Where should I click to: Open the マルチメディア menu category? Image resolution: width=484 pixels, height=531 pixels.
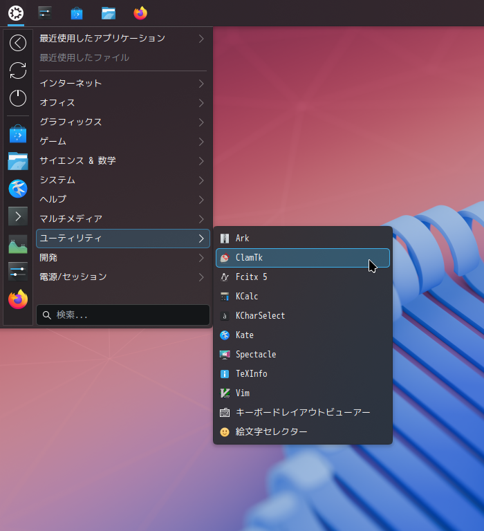pos(123,219)
